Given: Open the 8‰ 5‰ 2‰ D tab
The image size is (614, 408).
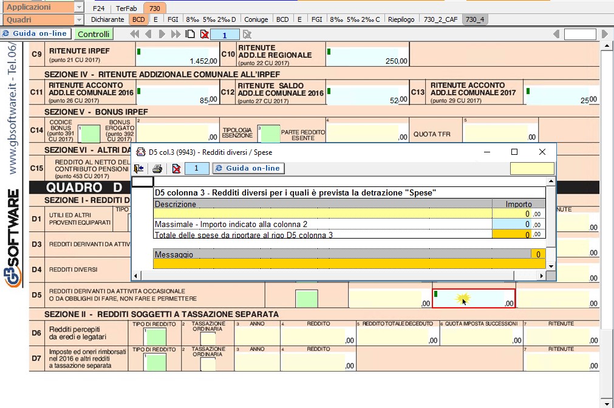Looking at the screenshot, I should 211,19.
